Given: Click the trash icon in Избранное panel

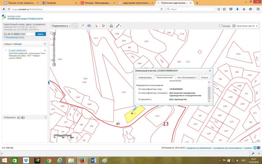Looking at the screenshot, I should pos(46,118).
